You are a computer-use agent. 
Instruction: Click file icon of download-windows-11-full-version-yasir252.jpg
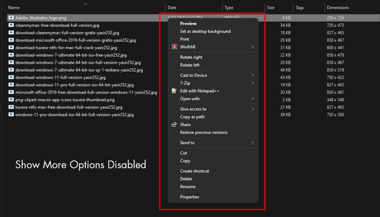click(x=11, y=77)
